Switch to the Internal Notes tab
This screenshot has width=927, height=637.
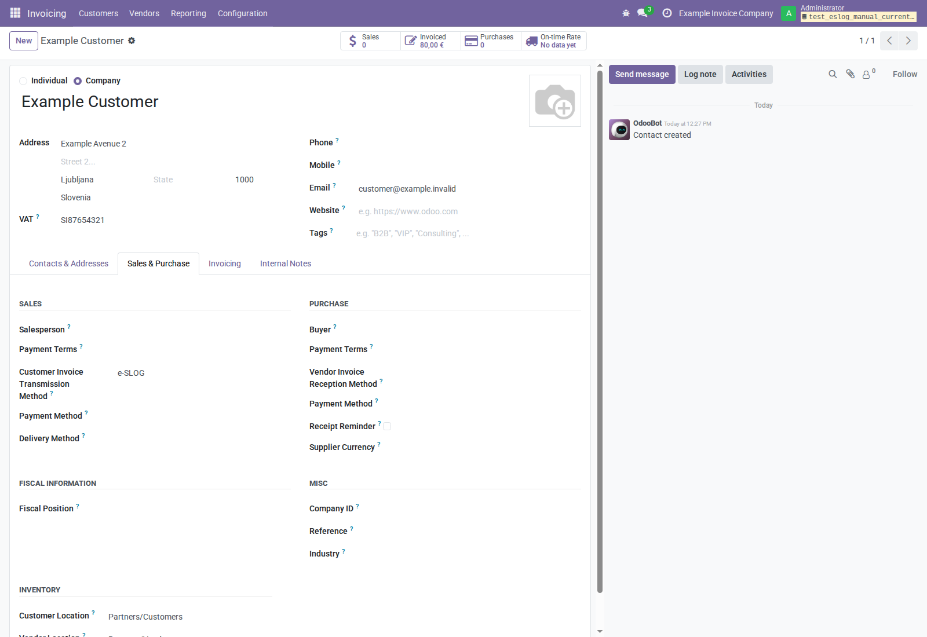(286, 263)
